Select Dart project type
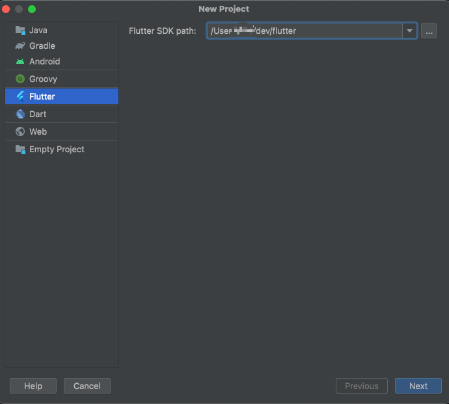 (62, 114)
